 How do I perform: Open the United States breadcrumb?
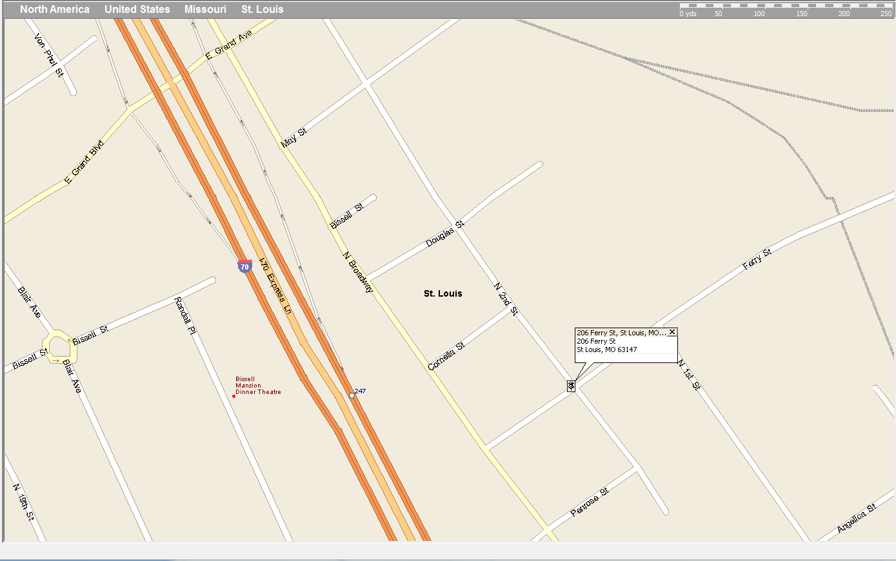pos(137,9)
